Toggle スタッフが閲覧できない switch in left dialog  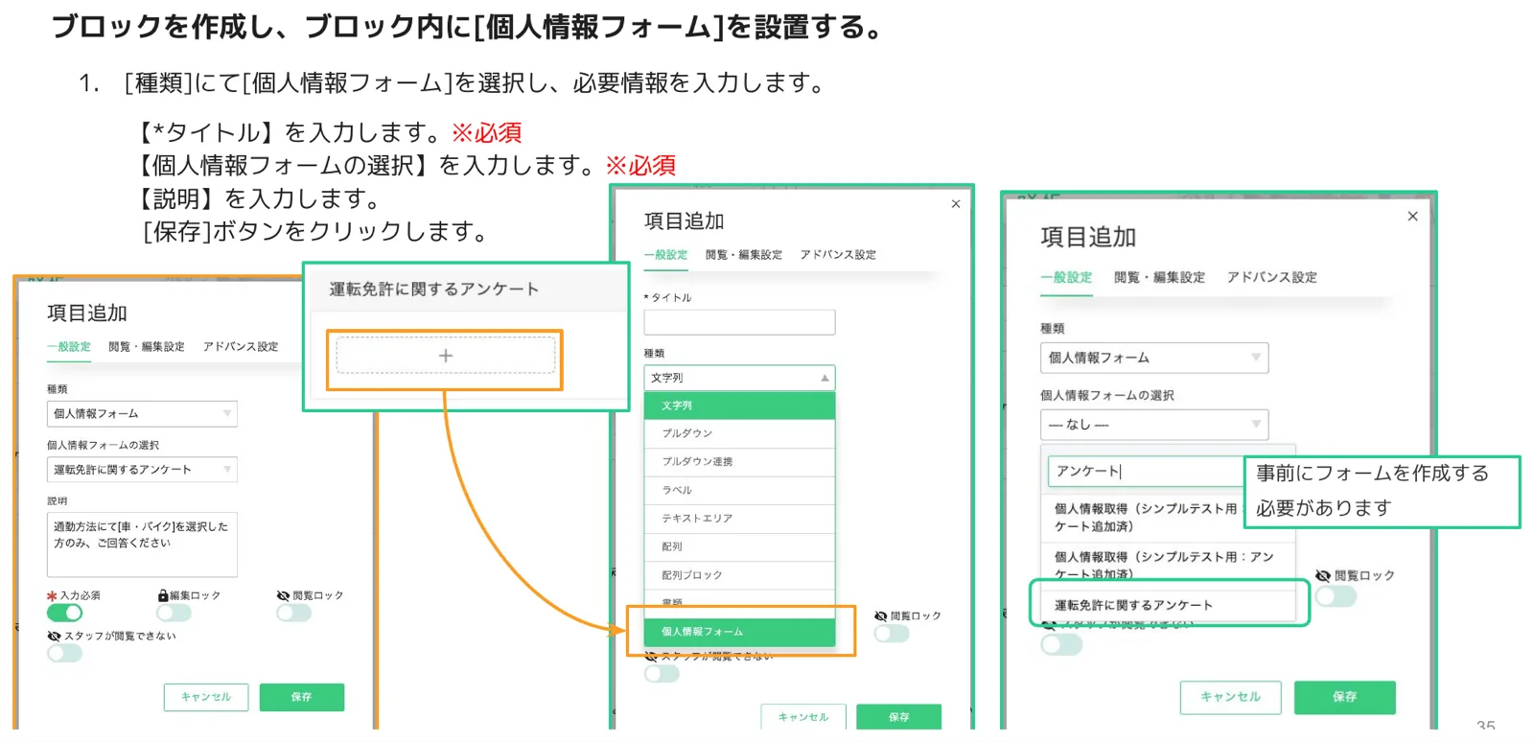tap(64, 653)
